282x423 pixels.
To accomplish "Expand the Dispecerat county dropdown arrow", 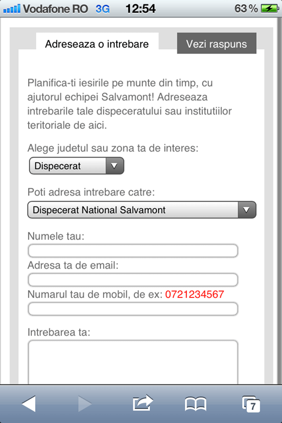I will [115, 166].
